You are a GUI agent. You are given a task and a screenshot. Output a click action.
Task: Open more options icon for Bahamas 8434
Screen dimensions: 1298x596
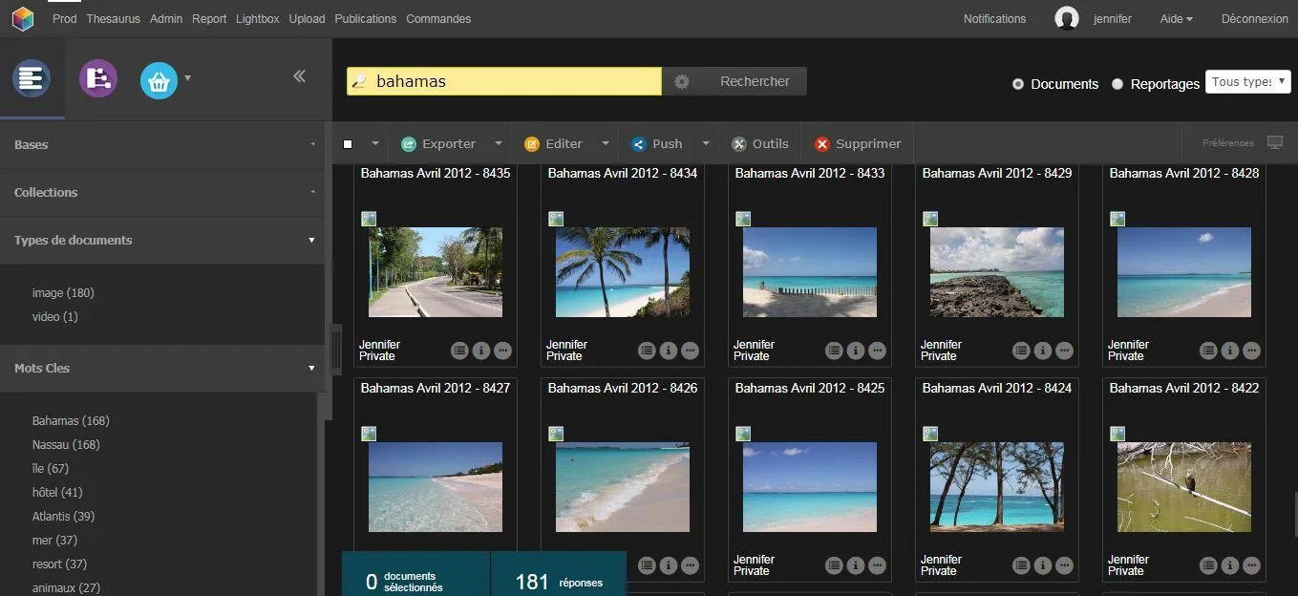click(690, 351)
